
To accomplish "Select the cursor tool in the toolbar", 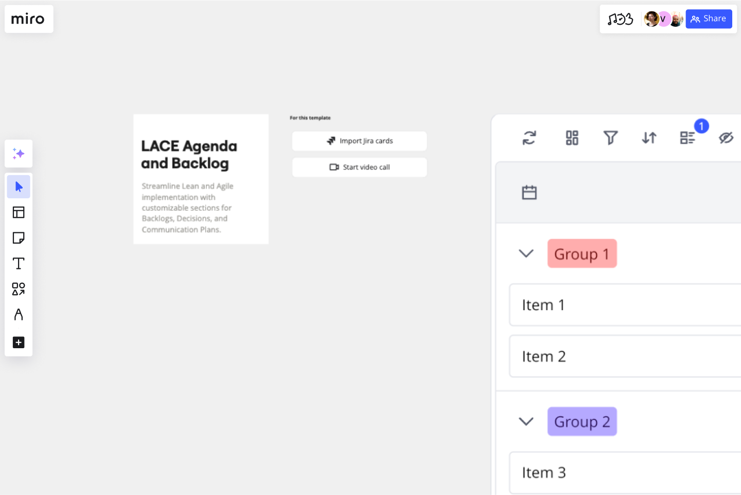I will point(19,186).
